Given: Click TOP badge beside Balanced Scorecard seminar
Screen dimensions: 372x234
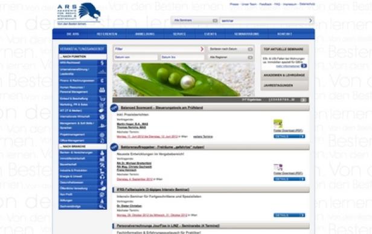Looking at the screenshot, I should point(114,108).
